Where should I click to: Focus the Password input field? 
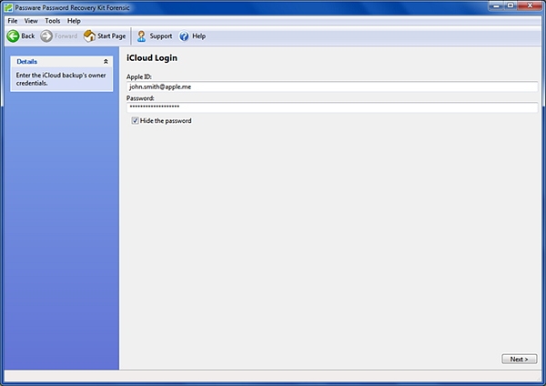(x=332, y=107)
